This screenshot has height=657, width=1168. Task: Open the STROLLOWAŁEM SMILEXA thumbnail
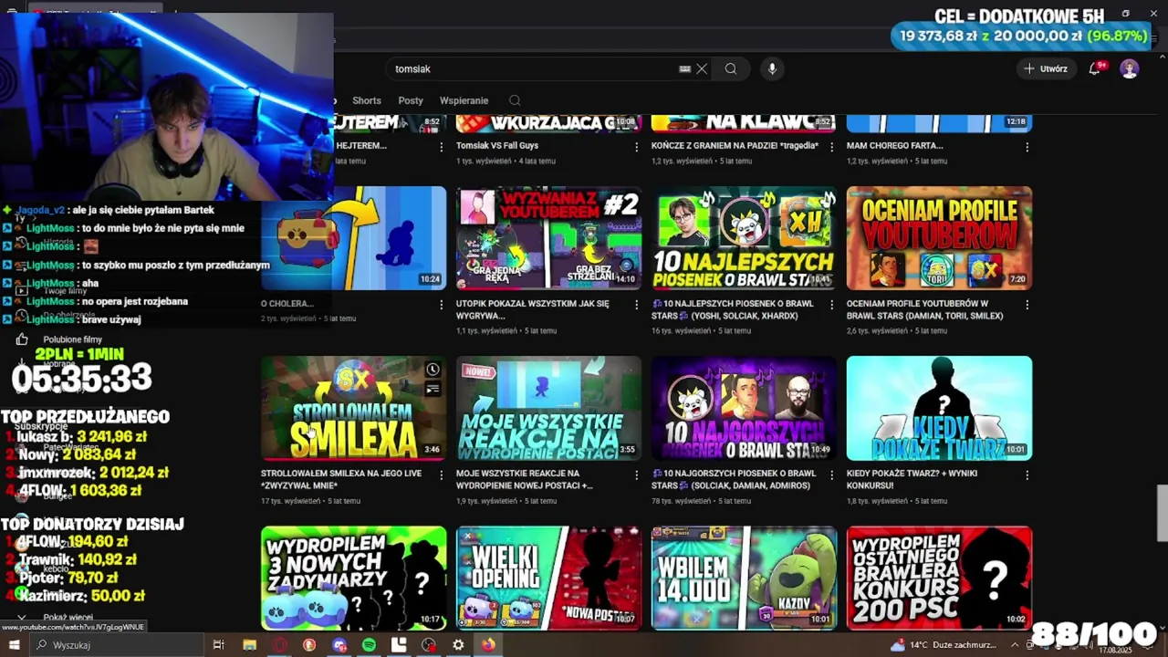[353, 408]
